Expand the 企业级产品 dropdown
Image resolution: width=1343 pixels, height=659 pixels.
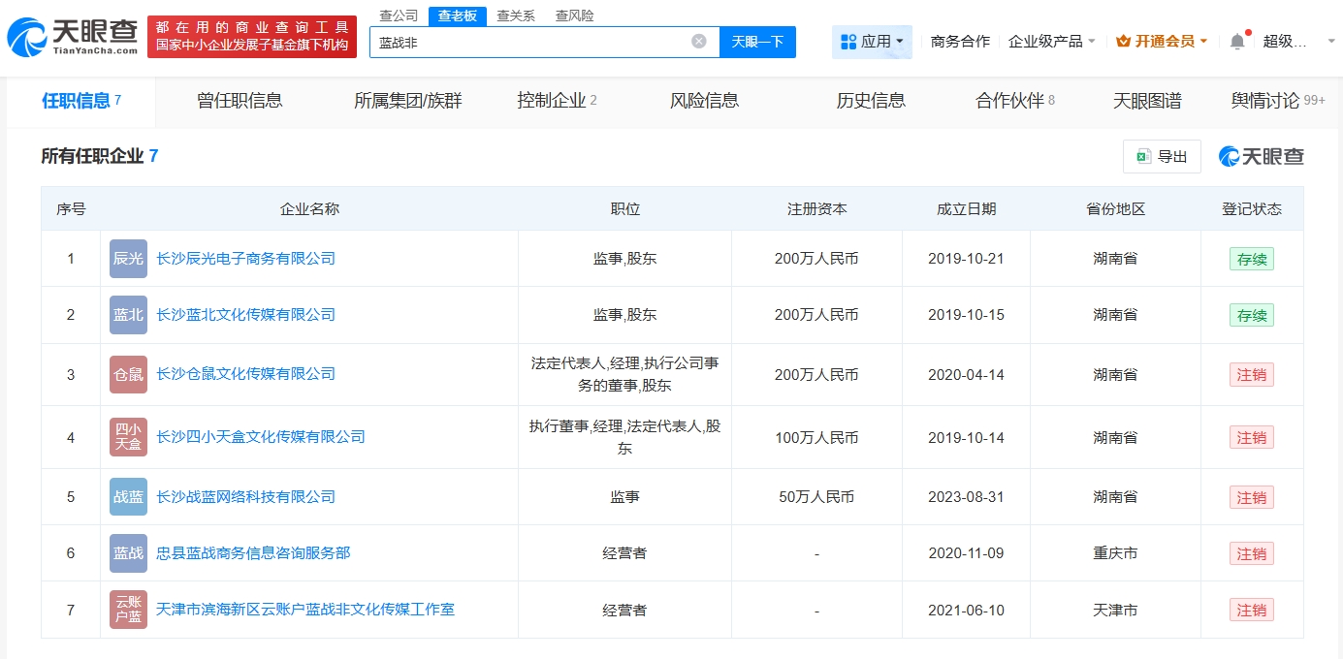tap(1051, 42)
